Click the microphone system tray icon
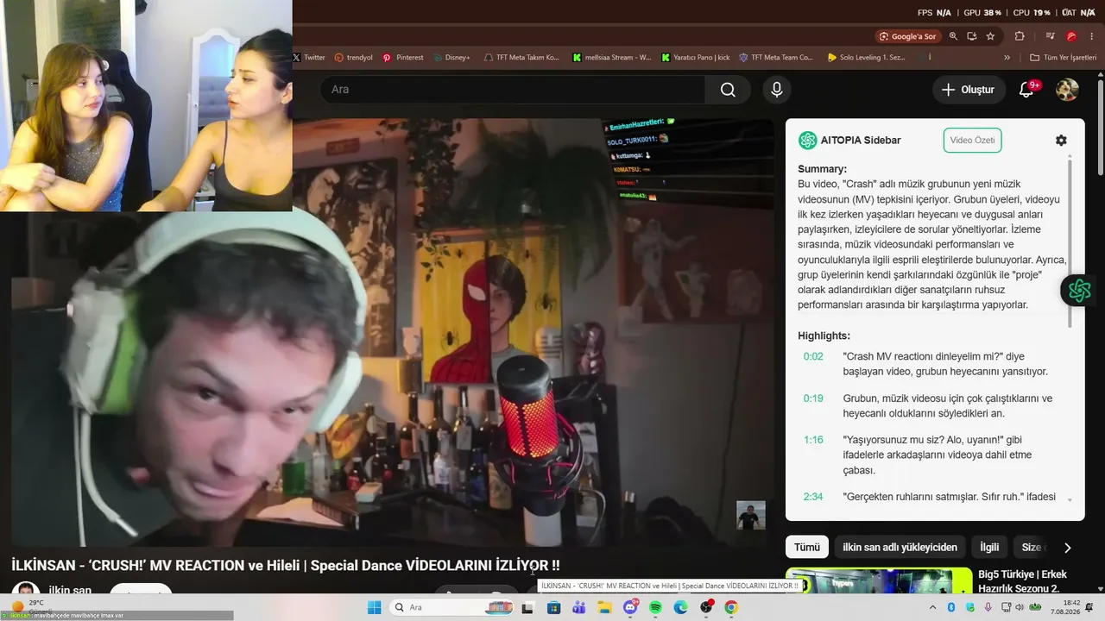Viewport: 1105px width, 621px height. tap(988, 607)
